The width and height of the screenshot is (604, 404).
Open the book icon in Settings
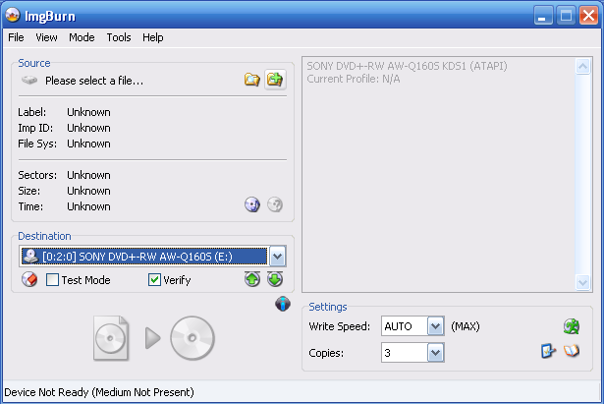[572, 351]
